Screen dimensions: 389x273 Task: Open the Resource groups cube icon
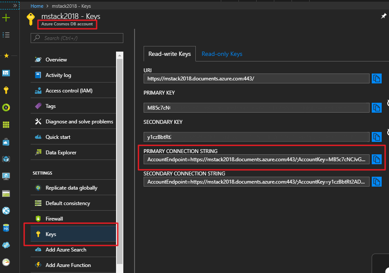6,159
